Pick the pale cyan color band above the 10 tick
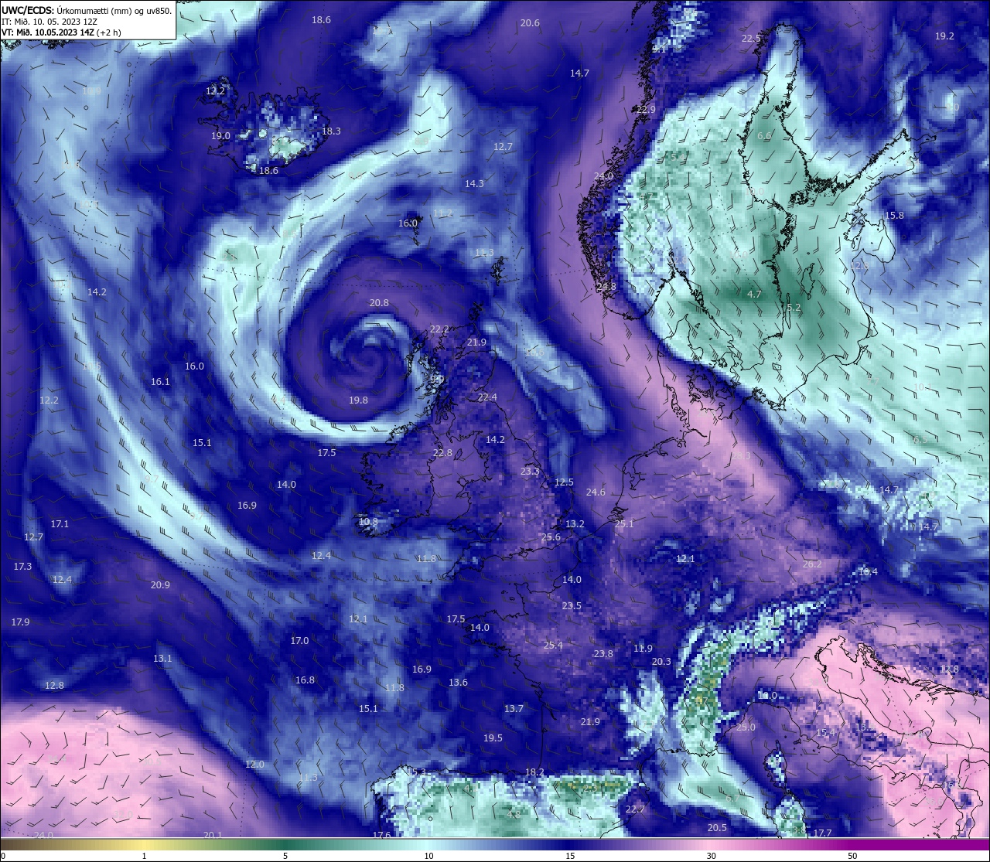Screen dimensions: 990x862 pos(428,844)
